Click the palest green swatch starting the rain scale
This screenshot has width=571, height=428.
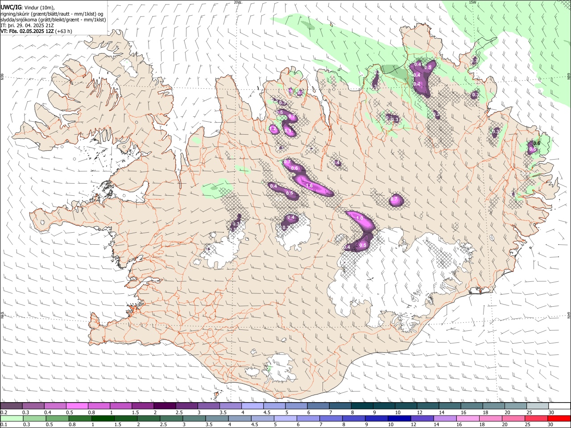[x=11, y=418]
